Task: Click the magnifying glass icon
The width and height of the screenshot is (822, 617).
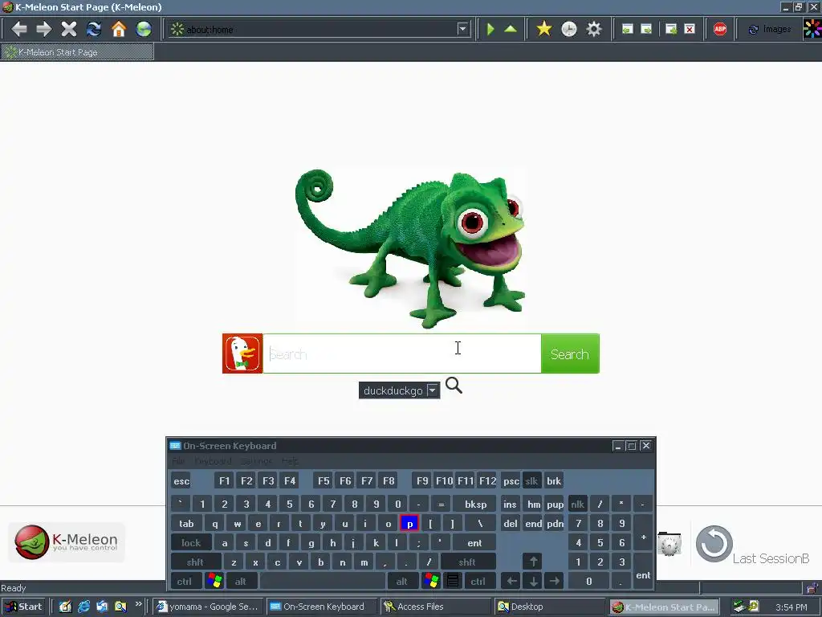Action: pyautogui.click(x=454, y=386)
